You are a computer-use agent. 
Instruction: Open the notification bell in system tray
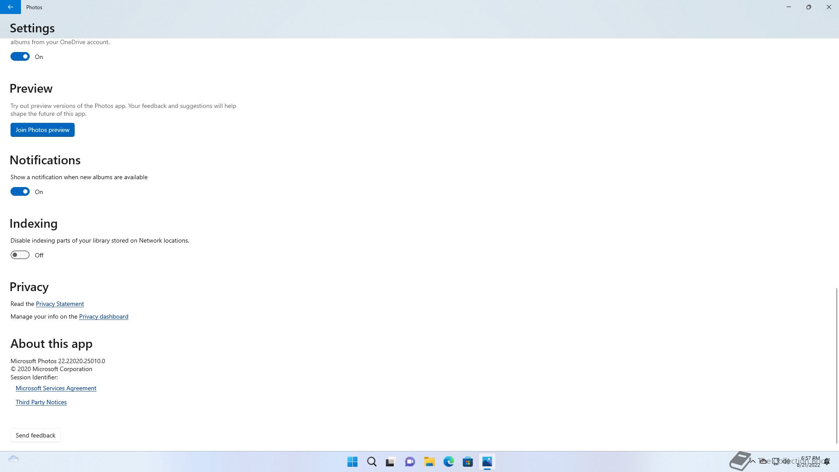coord(827,462)
